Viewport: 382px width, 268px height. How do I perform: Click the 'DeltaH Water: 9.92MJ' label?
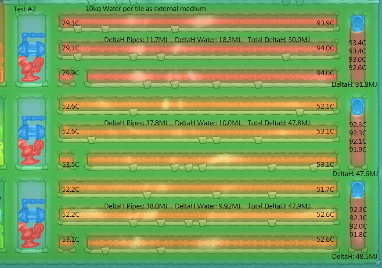(208, 206)
